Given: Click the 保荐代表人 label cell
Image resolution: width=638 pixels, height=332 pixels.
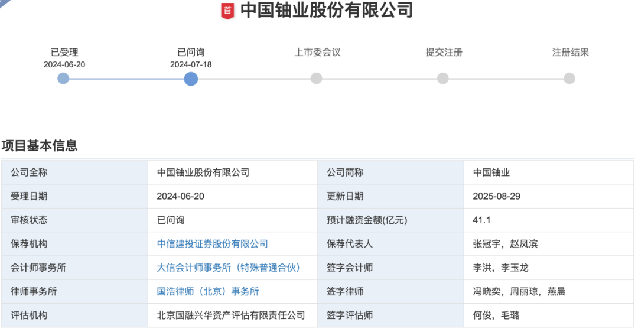Looking at the screenshot, I should (390, 244).
